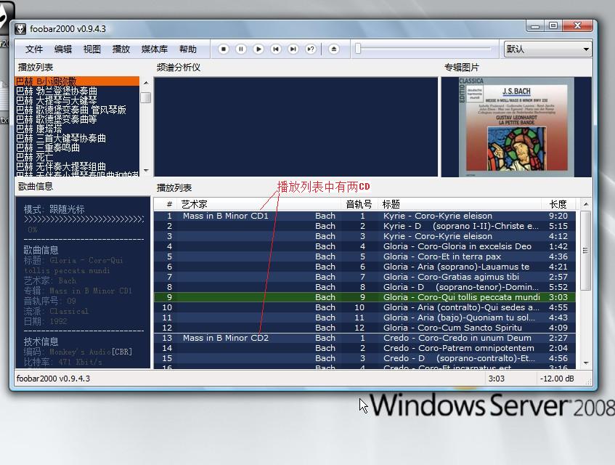Image resolution: width=615 pixels, height=465 pixels.
Task: Select track Credo - Coro-Patrem omnipotentem
Action: pos(364,348)
